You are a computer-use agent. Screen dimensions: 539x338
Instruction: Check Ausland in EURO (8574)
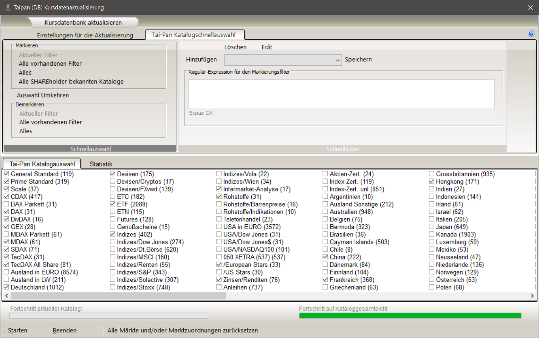click(x=6, y=272)
